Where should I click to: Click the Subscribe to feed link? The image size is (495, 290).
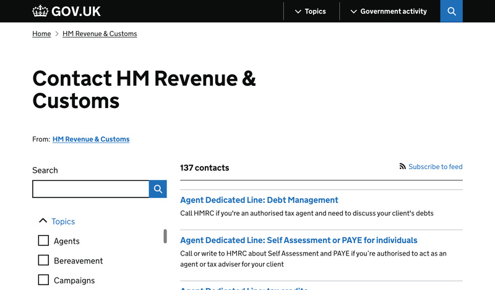pyautogui.click(x=436, y=167)
